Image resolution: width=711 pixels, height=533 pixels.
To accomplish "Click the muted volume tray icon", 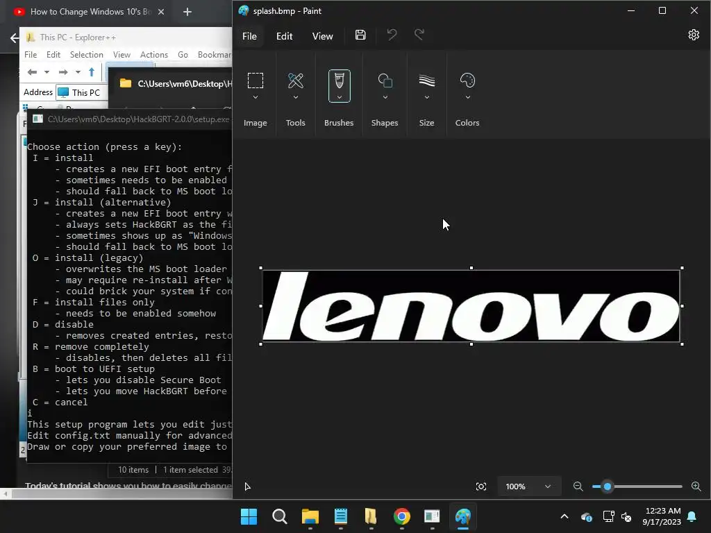I will pyautogui.click(x=627, y=516).
